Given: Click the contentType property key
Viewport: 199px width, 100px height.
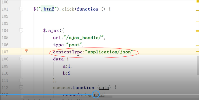Looking at the screenshot, I should pyautogui.click(x=68, y=52).
